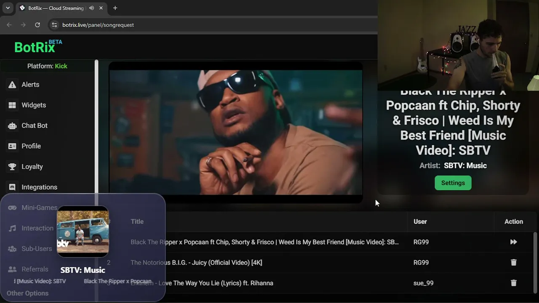Screen dimensions: 539x303
Task: Select the Black The Ripper x Popcaan queue title
Action: tap(264, 242)
